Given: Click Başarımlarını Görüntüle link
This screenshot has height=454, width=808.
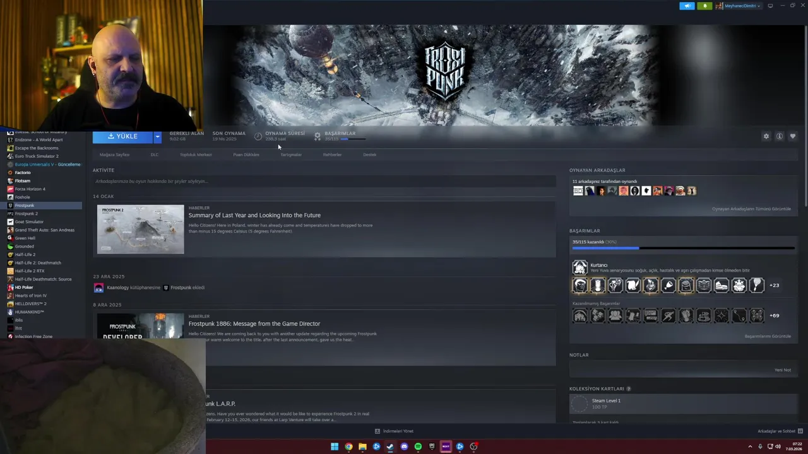Looking at the screenshot, I should [x=768, y=336].
